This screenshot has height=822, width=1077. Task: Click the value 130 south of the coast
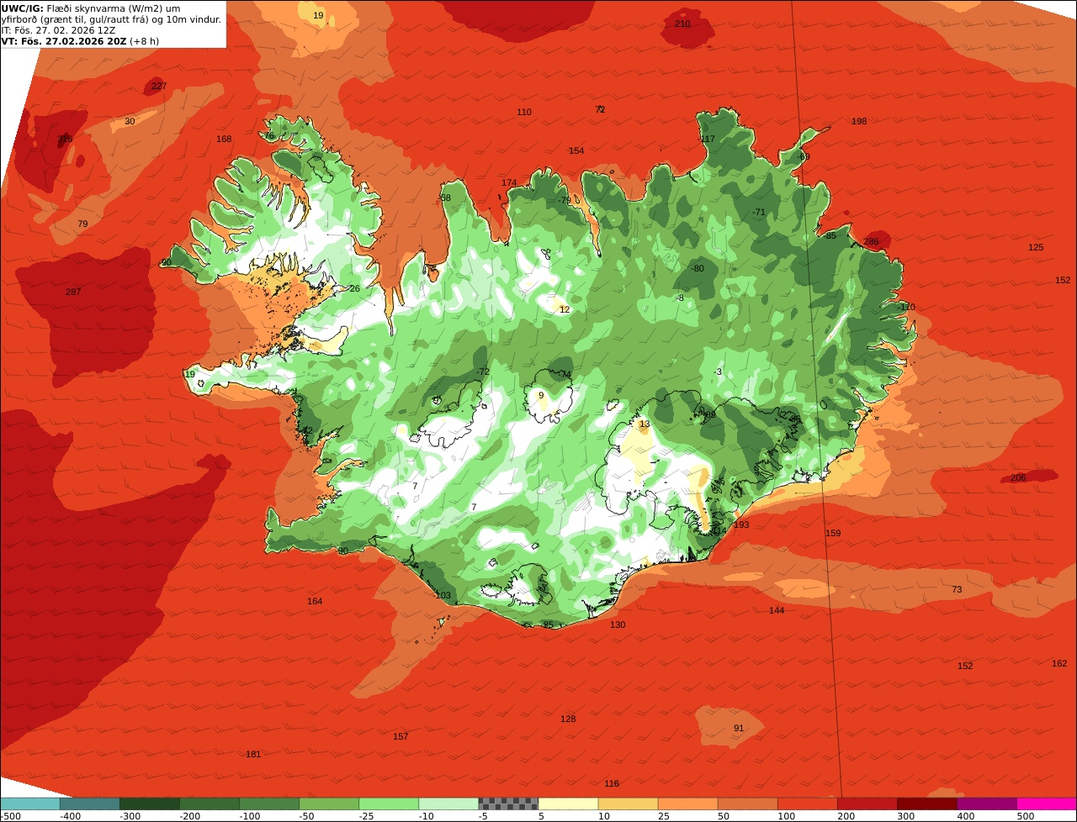(618, 625)
